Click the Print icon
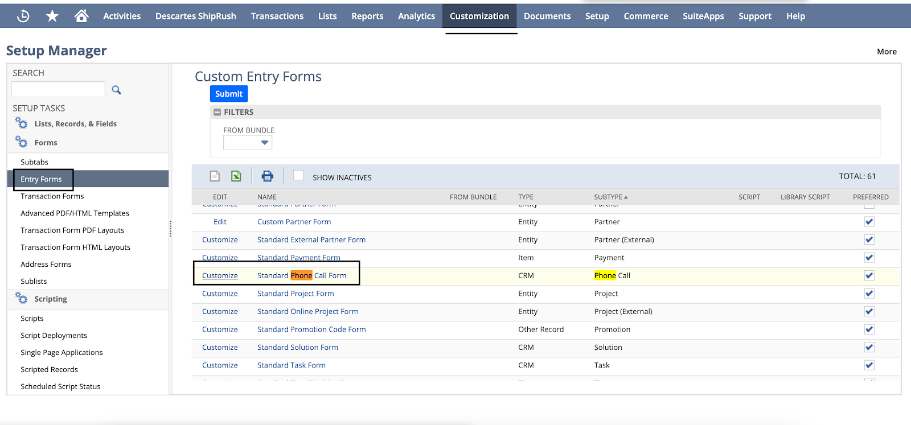This screenshot has height=425, width=911. pos(267,176)
